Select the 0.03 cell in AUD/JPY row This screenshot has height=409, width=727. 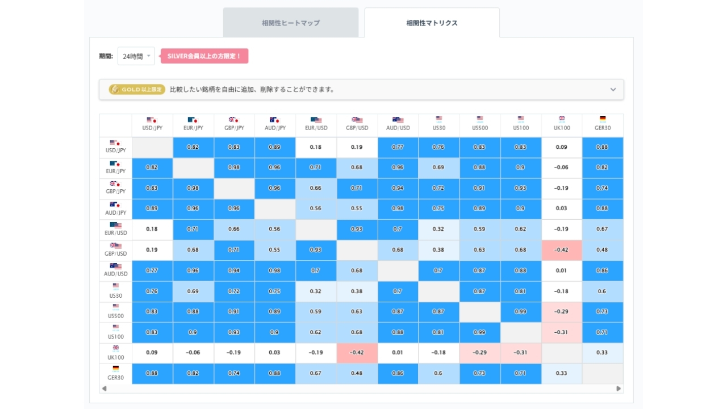[562, 208]
